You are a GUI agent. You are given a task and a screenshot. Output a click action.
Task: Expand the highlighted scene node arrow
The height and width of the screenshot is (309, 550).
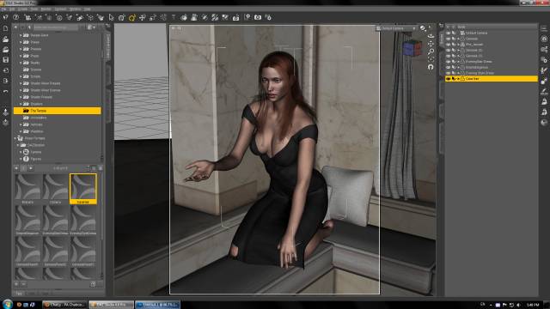coord(458,79)
